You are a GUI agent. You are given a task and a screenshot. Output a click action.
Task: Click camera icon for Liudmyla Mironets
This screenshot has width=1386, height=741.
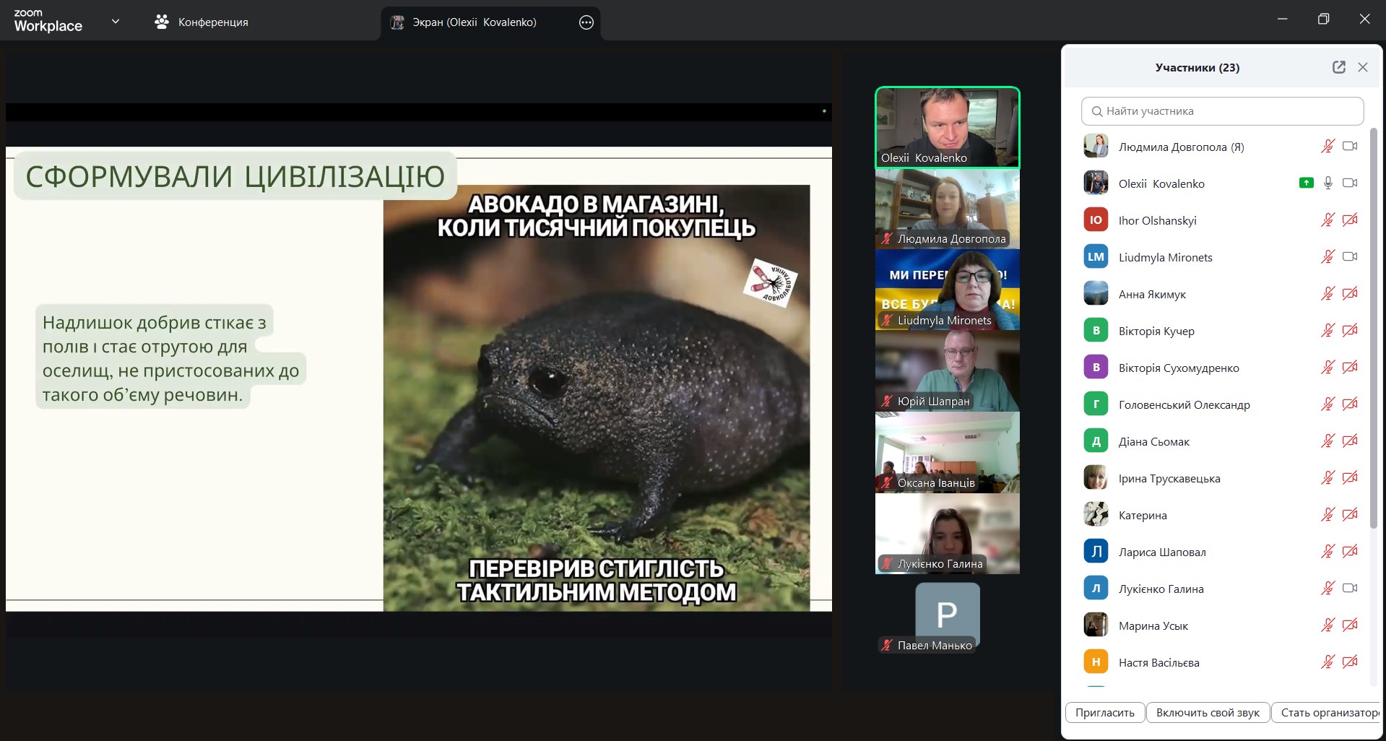click(1349, 257)
